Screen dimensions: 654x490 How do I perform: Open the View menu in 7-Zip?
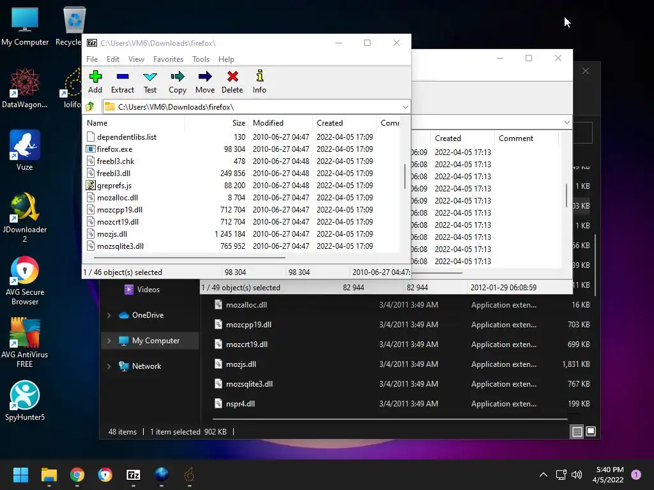click(137, 59)
